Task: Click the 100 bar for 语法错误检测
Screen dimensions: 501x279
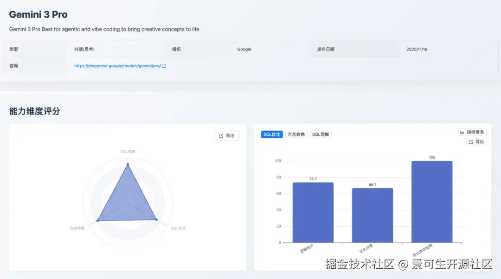Action: click(432, 202)
